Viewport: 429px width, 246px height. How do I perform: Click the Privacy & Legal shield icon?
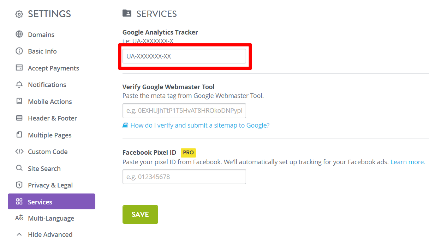(x=19, y=185)
